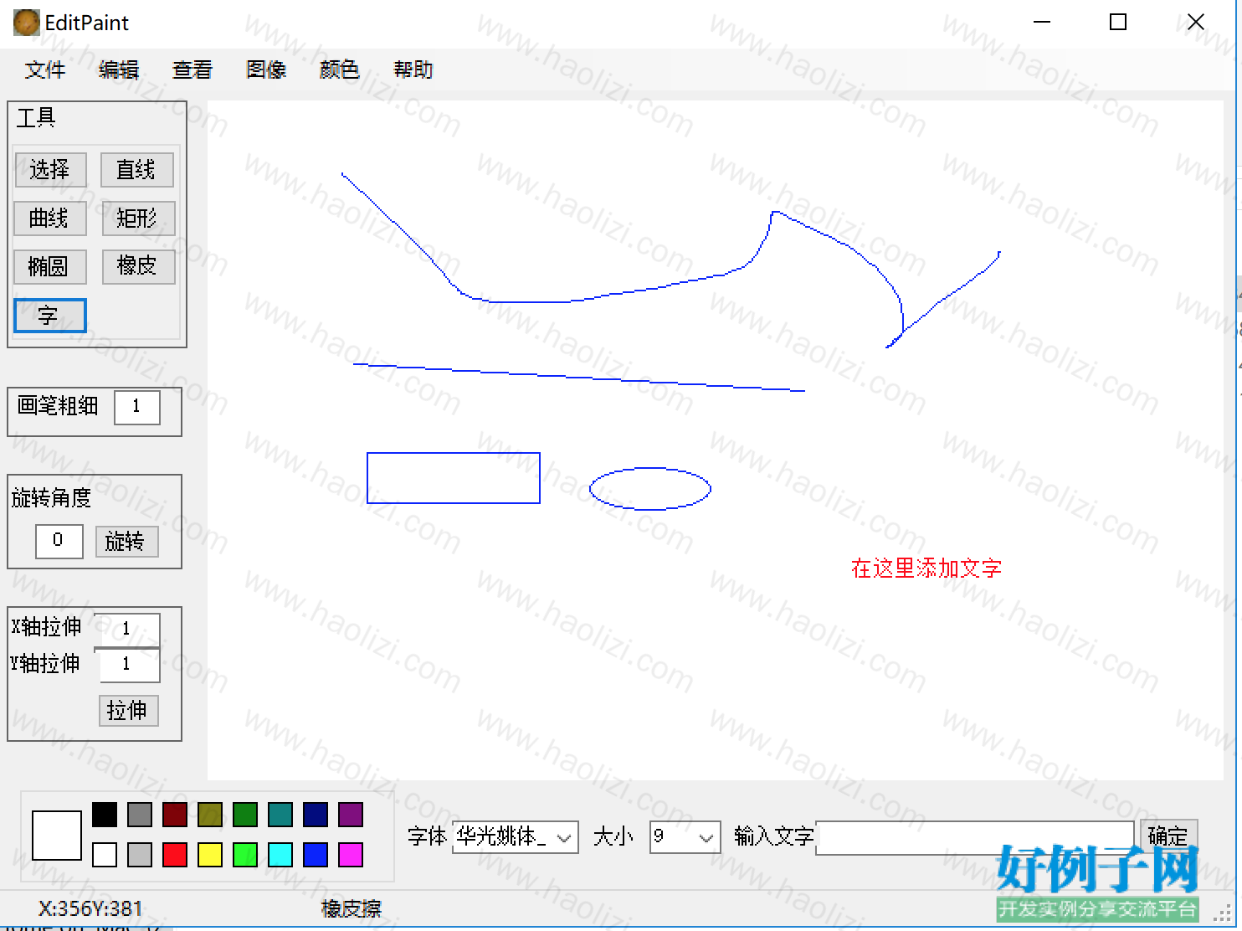Pick the 矩形 rectangle tool

(138, 219)
